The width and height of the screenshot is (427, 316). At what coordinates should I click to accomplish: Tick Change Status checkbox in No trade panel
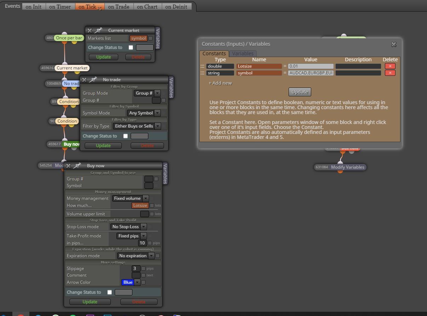(125, 136)
